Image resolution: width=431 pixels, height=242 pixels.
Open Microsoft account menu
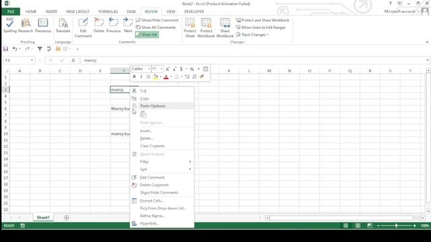point(401,11)
